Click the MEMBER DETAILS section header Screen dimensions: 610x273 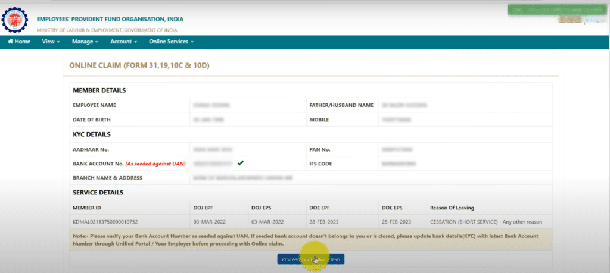point(99,90)
